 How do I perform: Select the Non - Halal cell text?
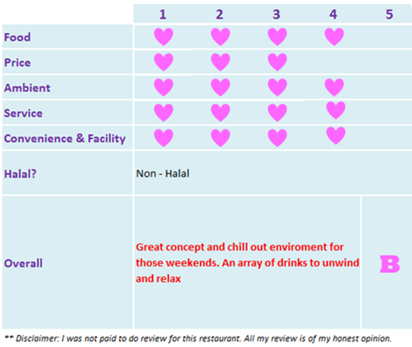(163, 173)
